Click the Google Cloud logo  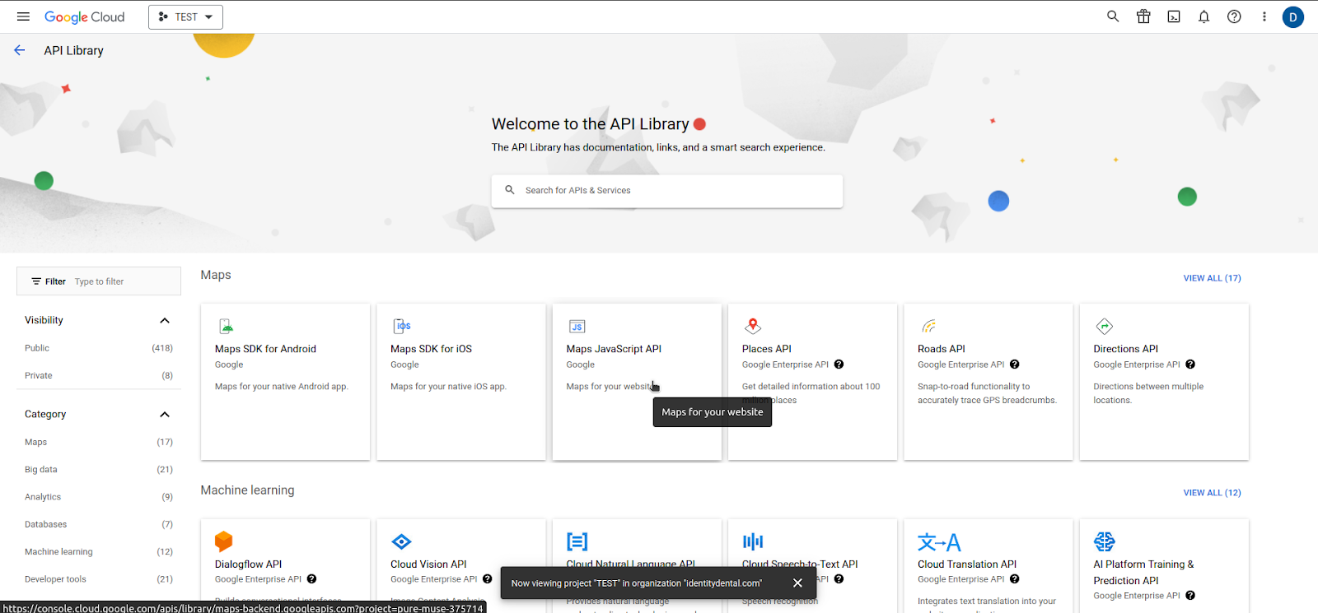(x=85, y=17)
